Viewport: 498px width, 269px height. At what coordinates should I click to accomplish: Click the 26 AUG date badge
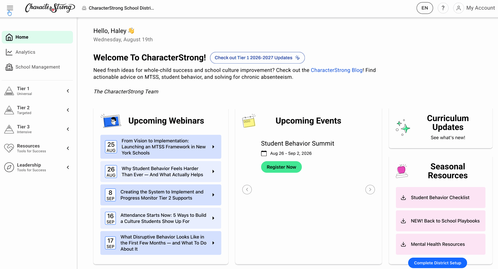point(111,172)
